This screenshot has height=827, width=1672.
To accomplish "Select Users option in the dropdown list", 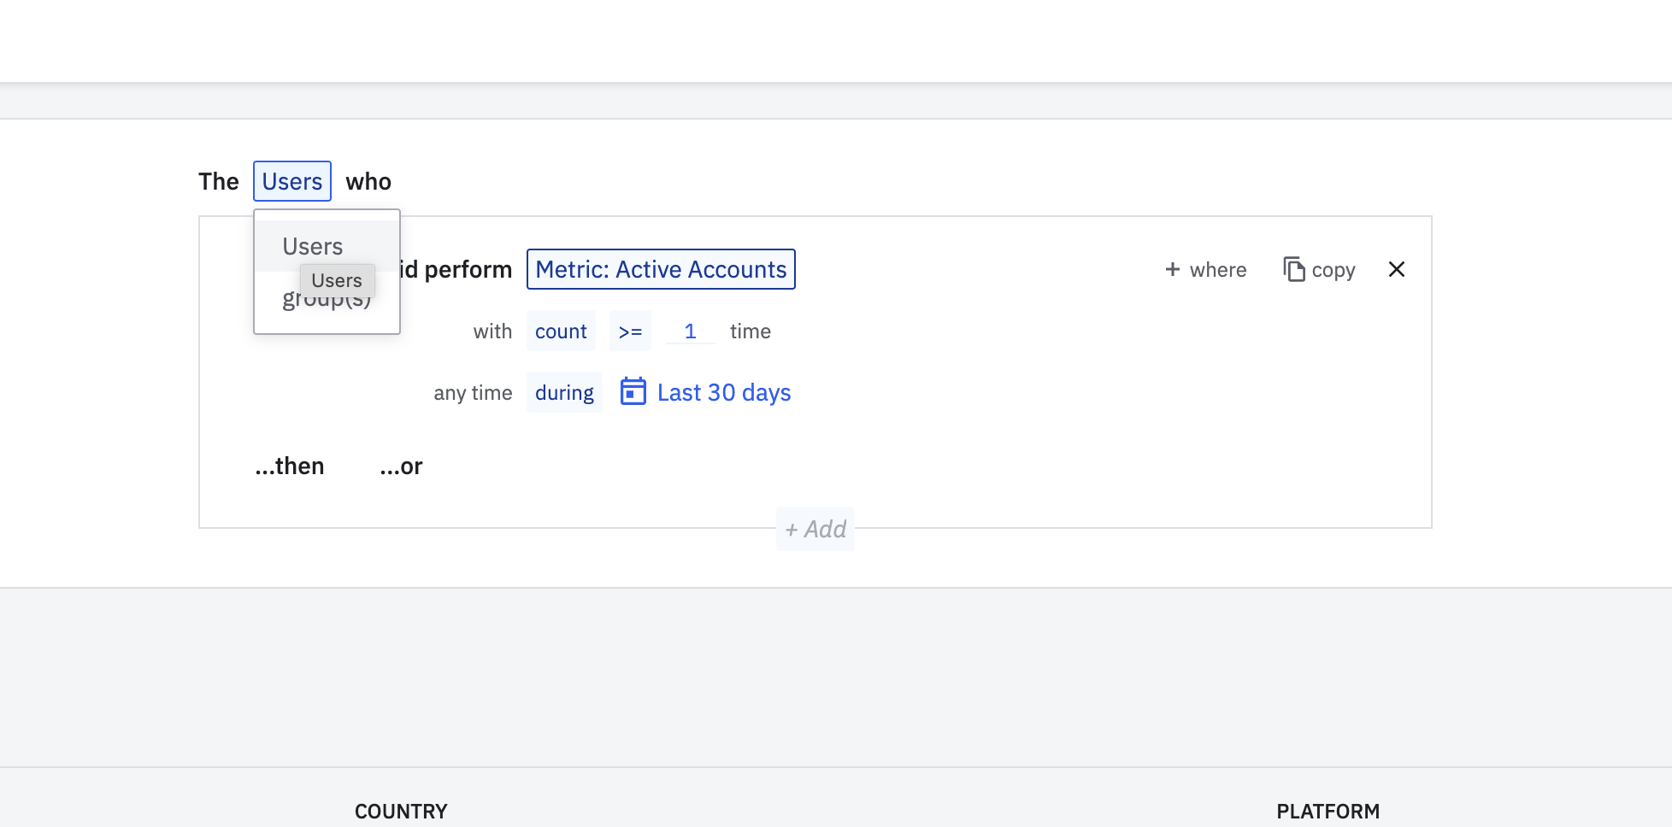I will (313, 246).
